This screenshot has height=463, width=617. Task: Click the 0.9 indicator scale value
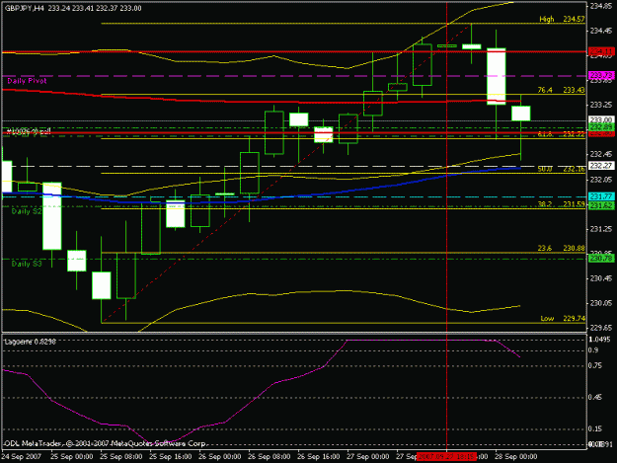[593, 350]
